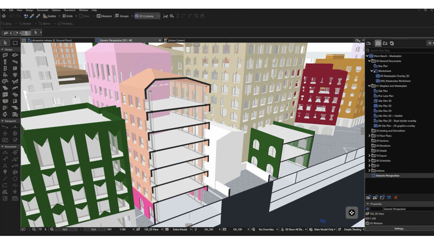Collapse the Document toolbox section
This screenshot has height=244, width=434.
[3, 146]
